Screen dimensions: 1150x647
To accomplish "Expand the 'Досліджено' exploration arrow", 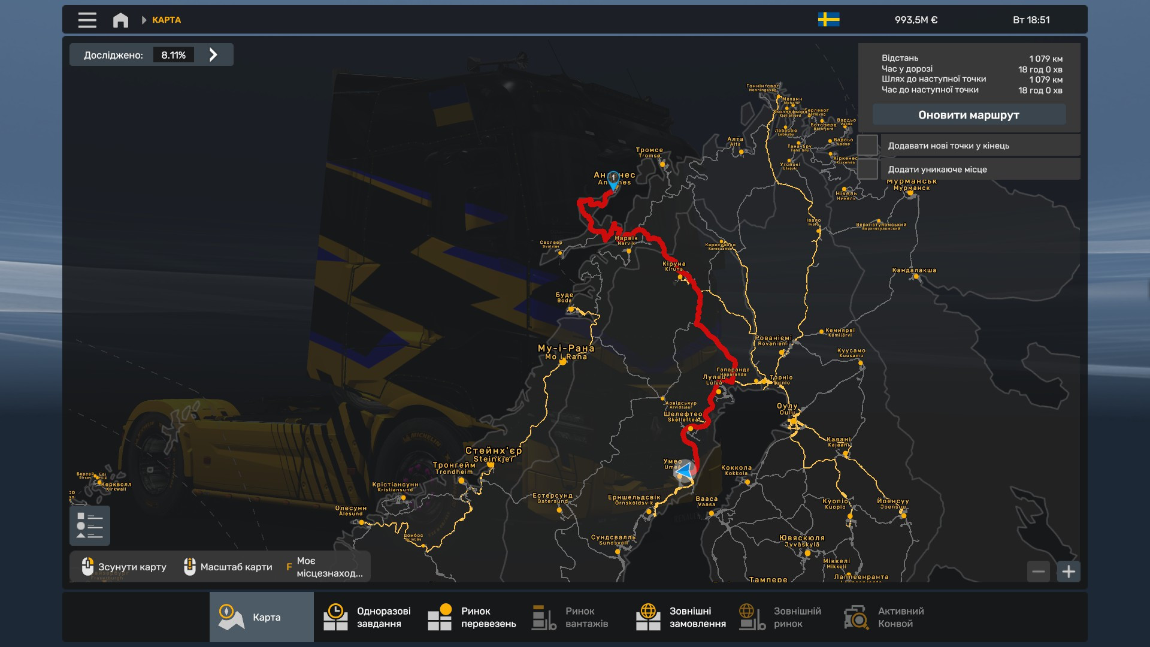I will click(213, 55).
